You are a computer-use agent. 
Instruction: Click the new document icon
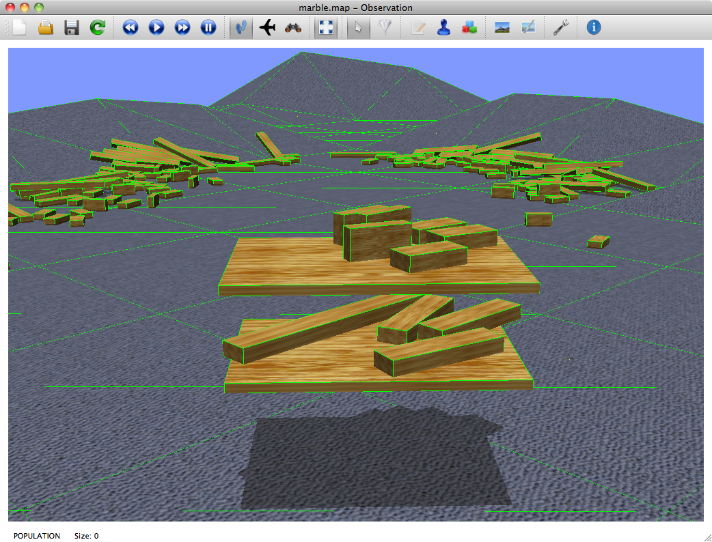coord(20,27)
